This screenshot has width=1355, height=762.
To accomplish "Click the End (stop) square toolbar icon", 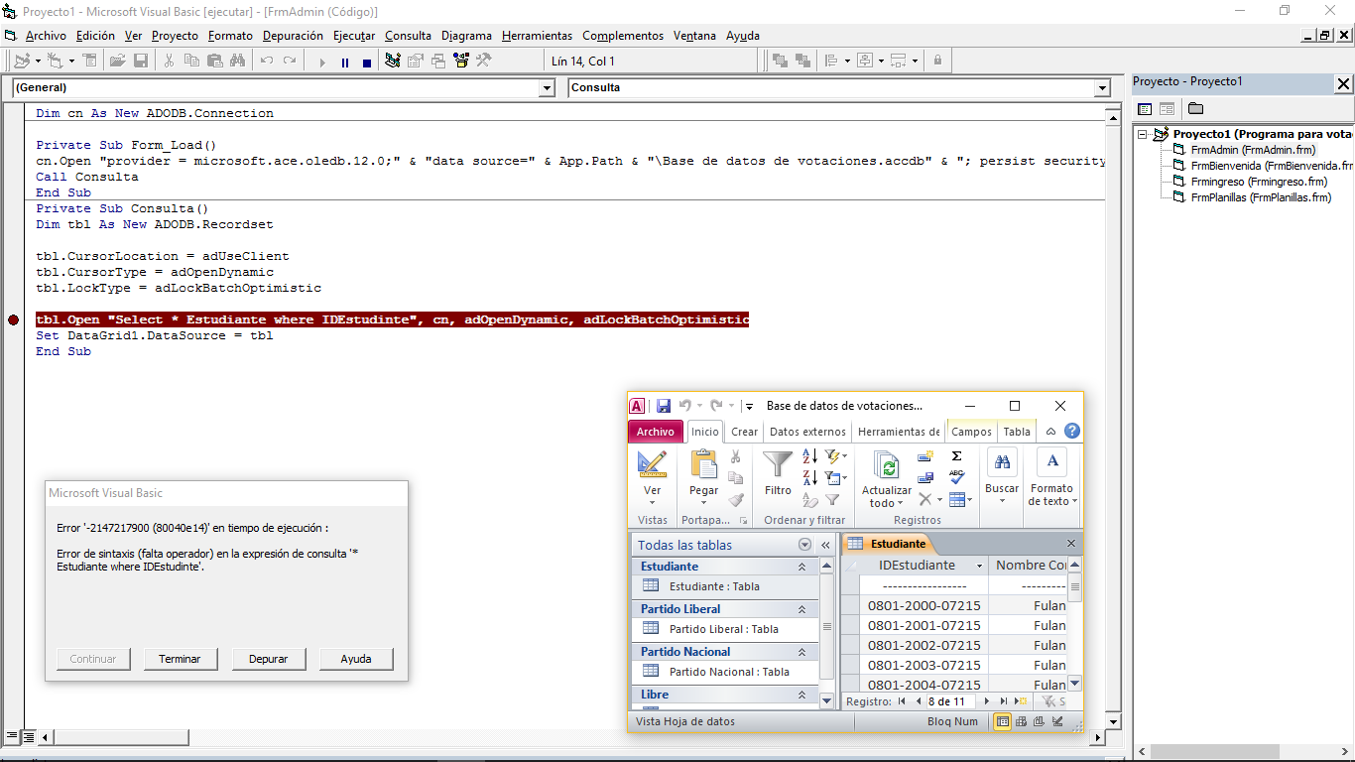I will pos(367,62).
